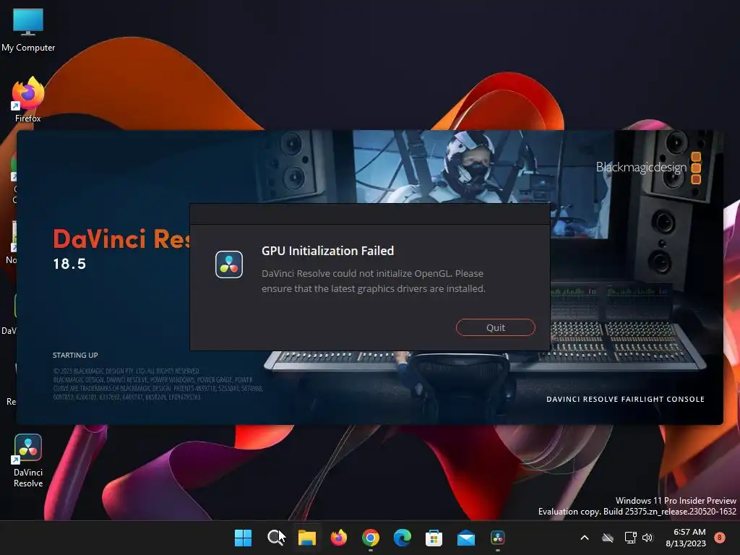Click the 18.5 version number on splash

pos(69,264)
